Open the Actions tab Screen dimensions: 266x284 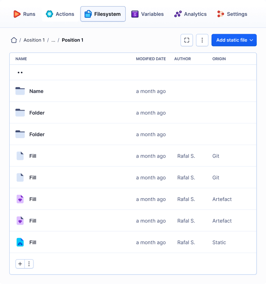tap(60, 14)
